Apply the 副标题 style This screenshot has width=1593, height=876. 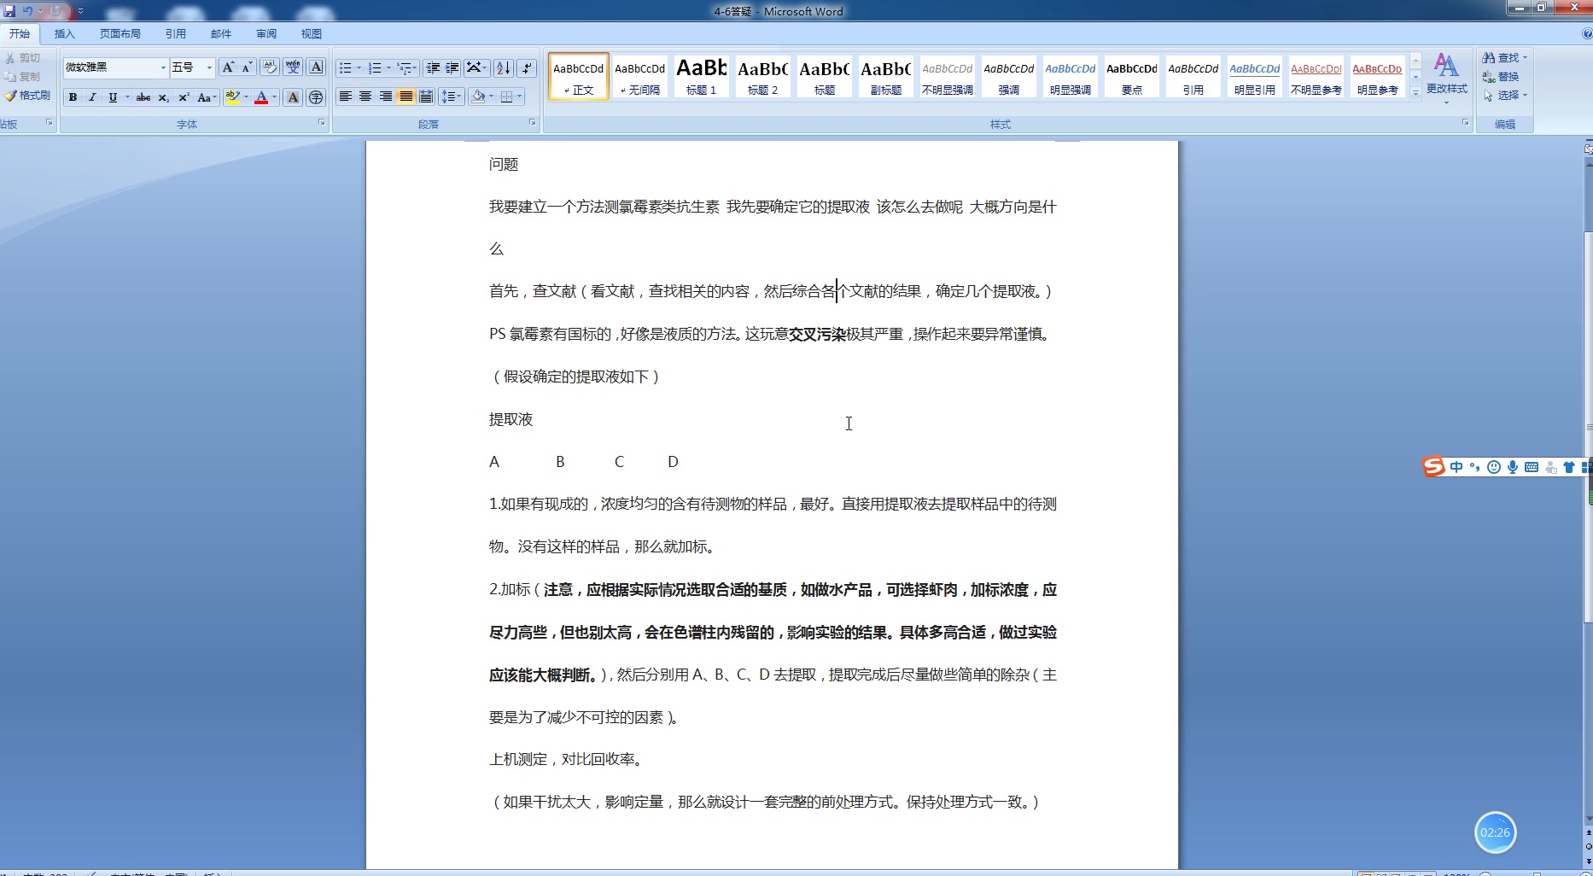point(886,76)
